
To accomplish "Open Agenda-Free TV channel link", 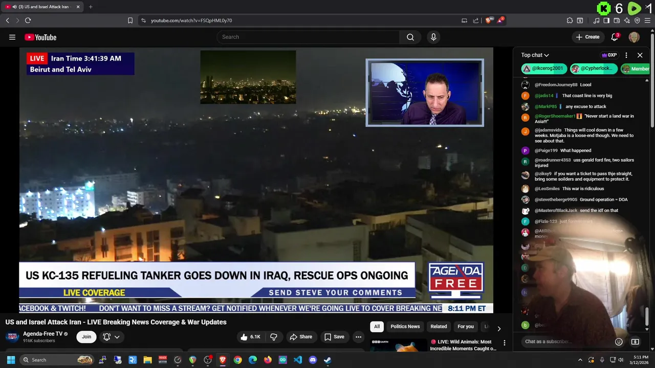I will 42,334.
